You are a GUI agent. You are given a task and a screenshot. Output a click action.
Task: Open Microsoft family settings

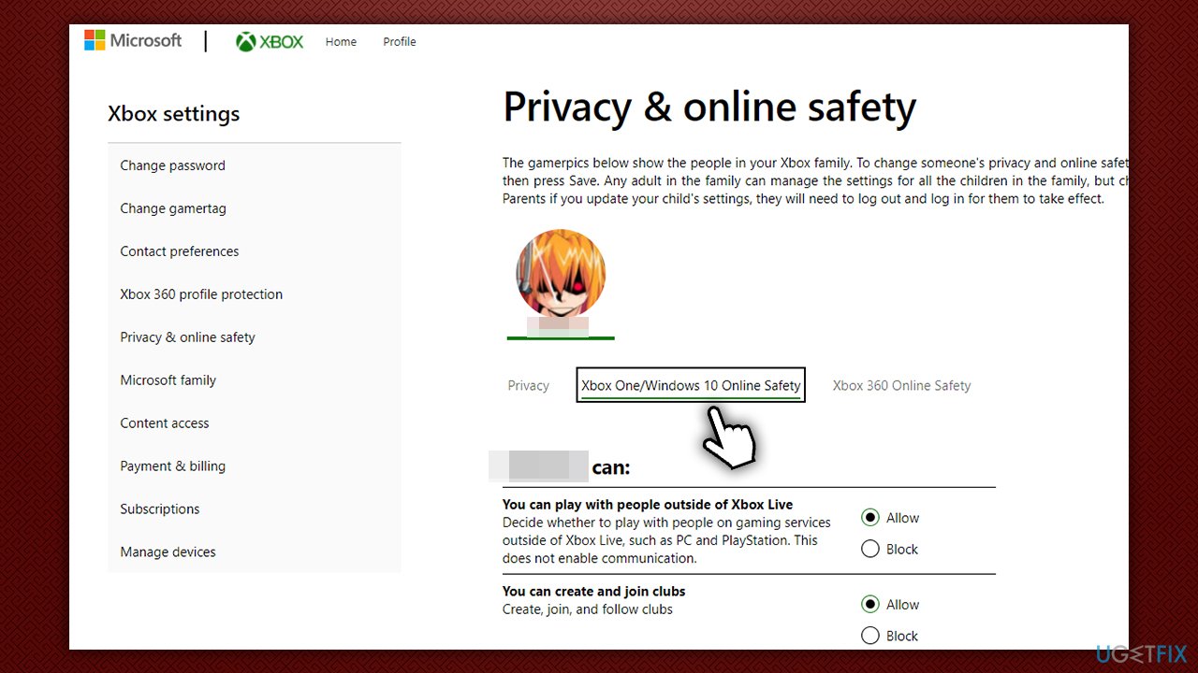[168, 380]
